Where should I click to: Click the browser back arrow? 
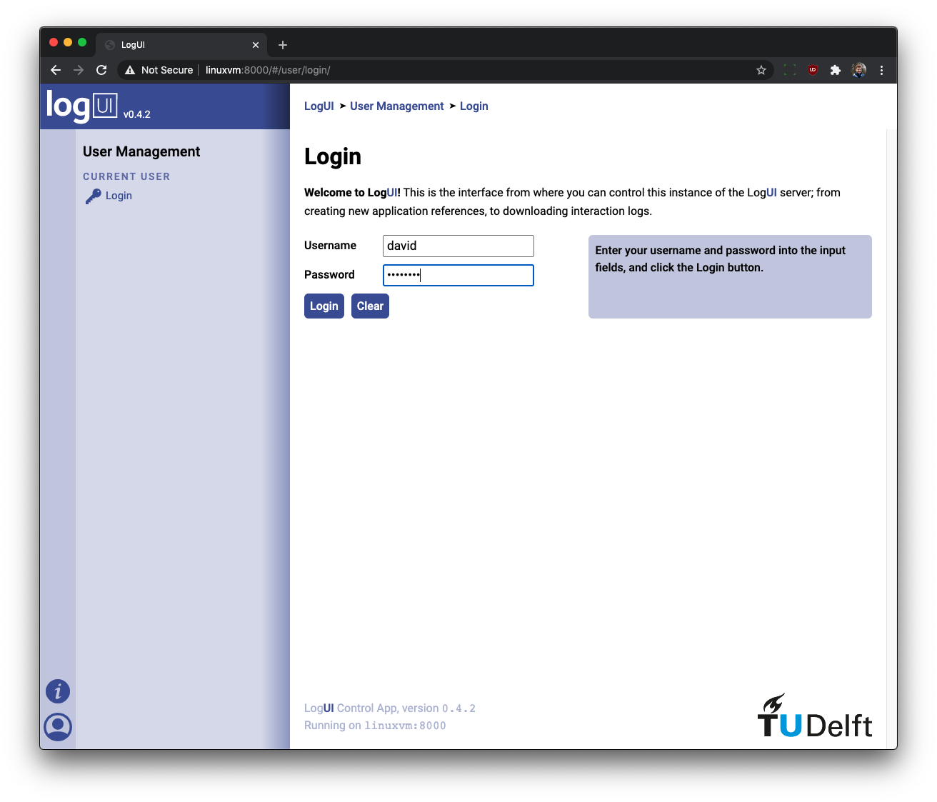pyautogui.click(x=56, y=70)
